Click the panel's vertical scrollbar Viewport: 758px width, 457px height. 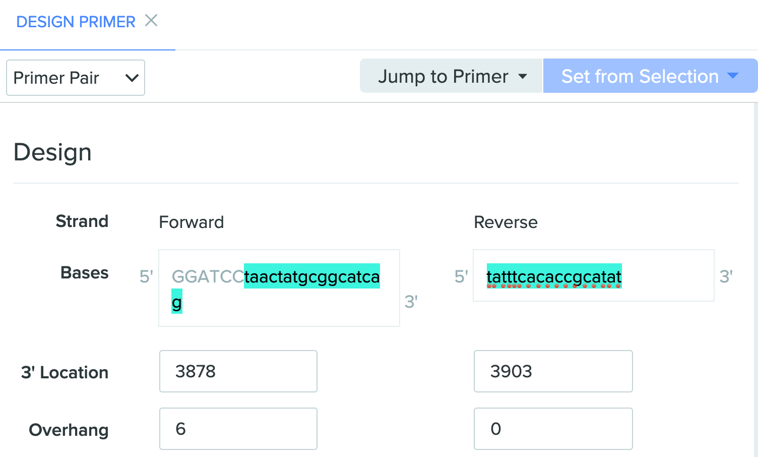tap(755, 277)
